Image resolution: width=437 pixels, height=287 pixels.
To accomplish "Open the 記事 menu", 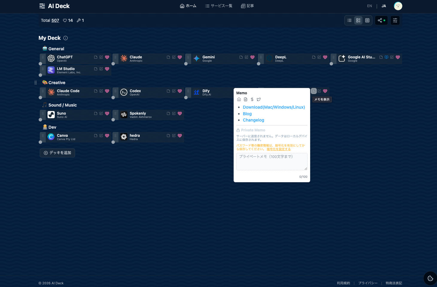I will click(x=247, y=6).
